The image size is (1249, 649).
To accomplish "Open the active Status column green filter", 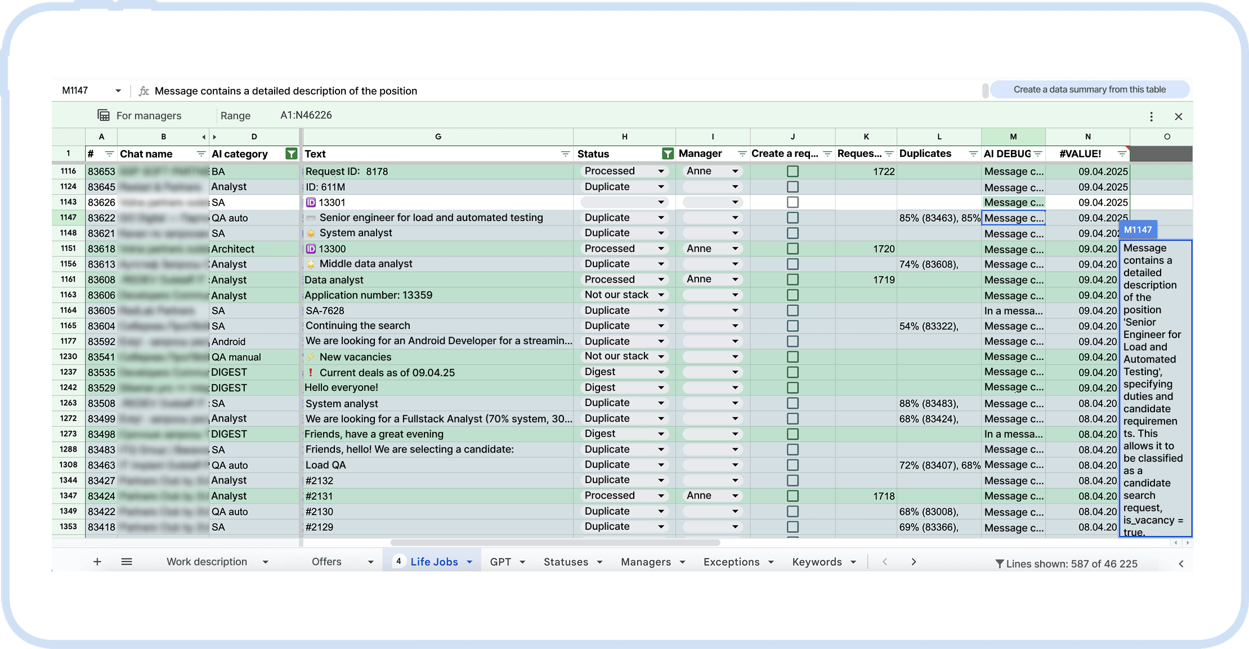I will pyautogui.click(x=668, y=154).
